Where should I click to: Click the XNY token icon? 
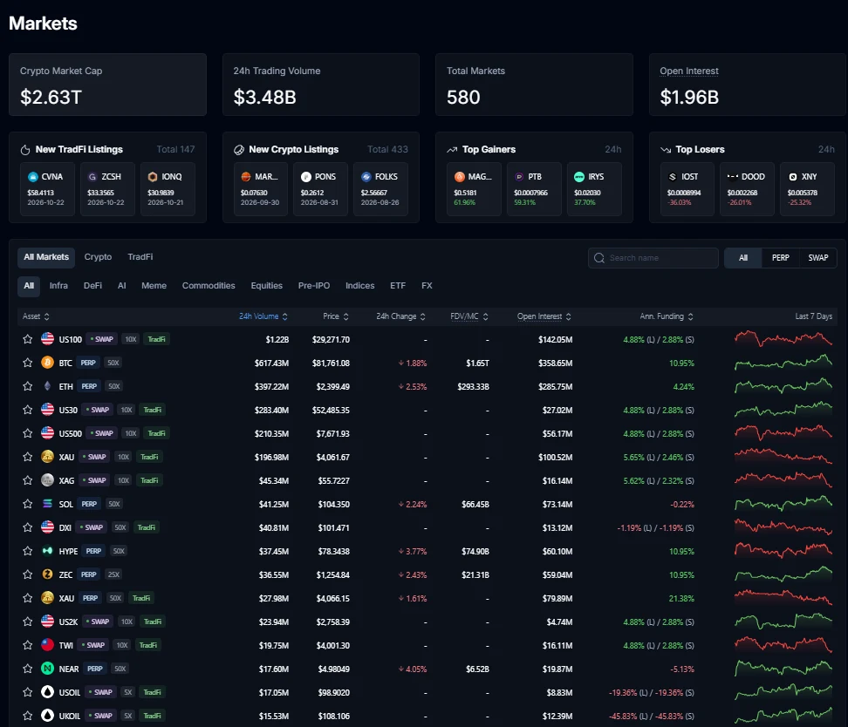click(793, 177)
